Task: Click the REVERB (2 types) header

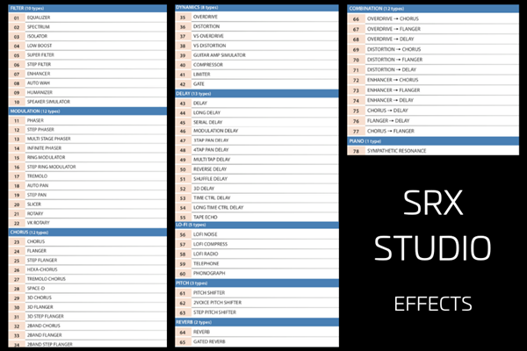Action: click(256, 322)
